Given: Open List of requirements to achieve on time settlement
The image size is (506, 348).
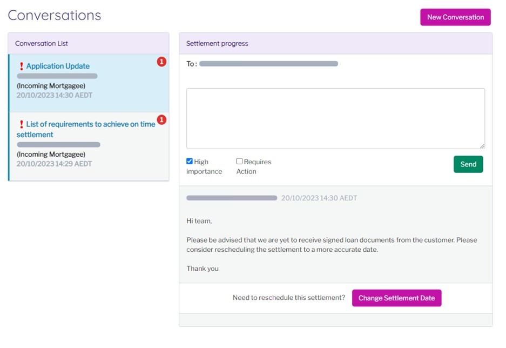Looking at the screenshot, I should coord(86,129).
